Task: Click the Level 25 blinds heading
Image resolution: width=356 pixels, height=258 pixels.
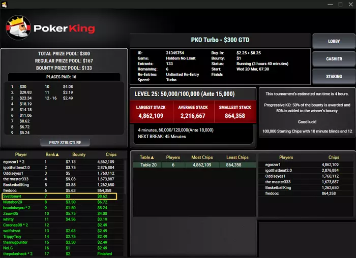Action: (185, 94)
